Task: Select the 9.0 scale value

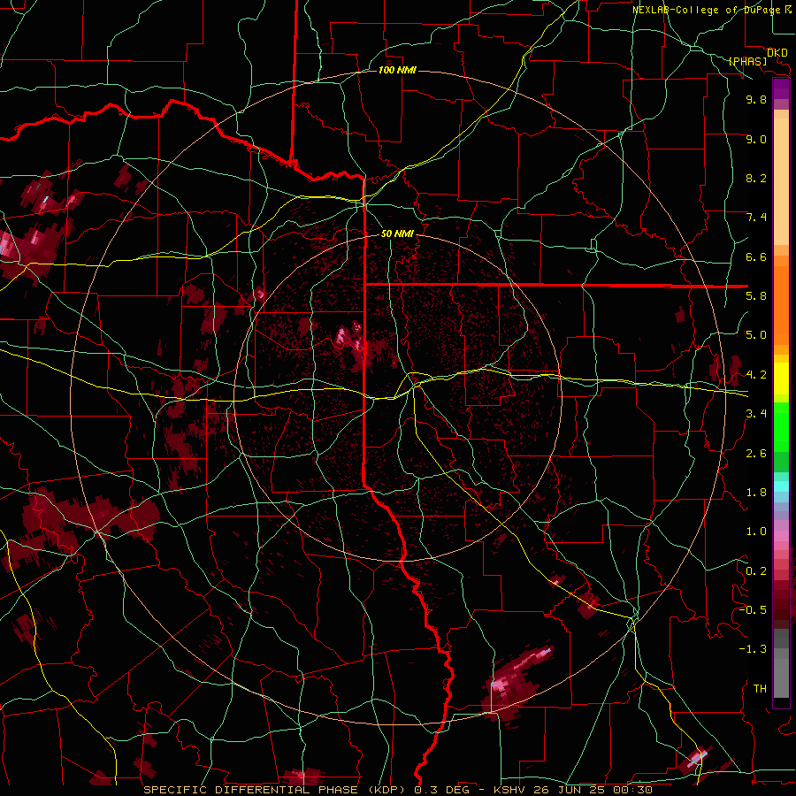Action: tap(756, 139)
